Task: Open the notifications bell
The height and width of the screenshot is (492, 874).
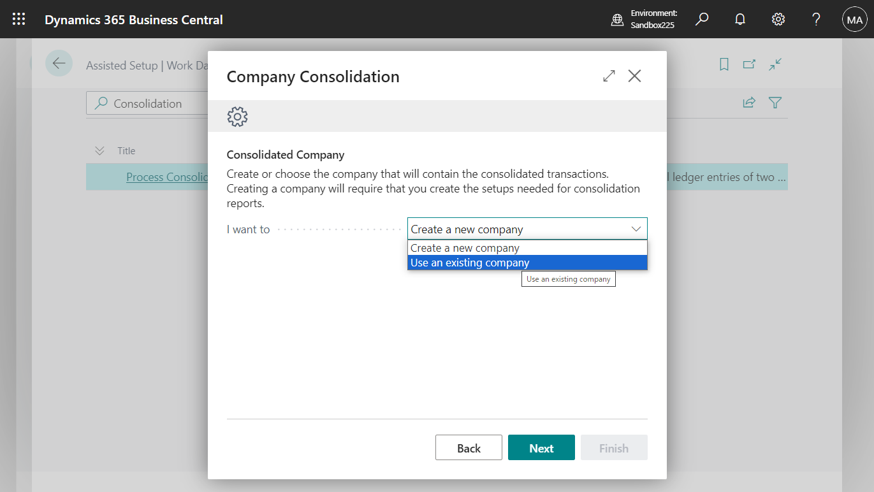Action: point(740,19)
